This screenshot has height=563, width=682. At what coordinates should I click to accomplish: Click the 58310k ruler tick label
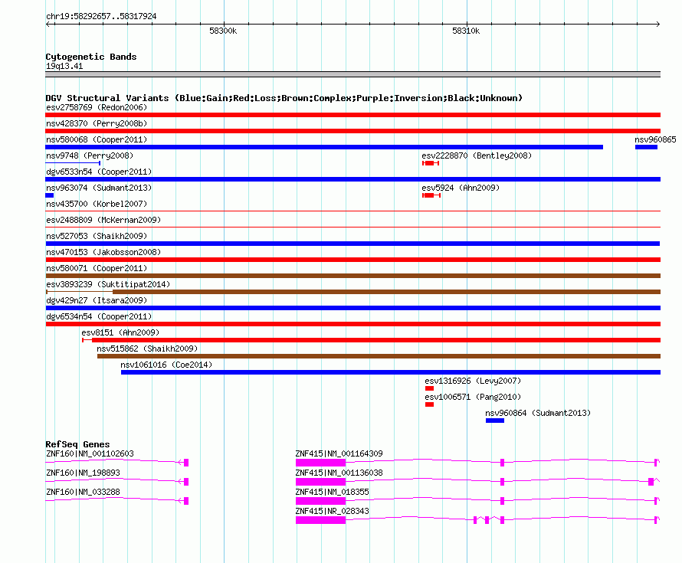[x=466, y=31]
